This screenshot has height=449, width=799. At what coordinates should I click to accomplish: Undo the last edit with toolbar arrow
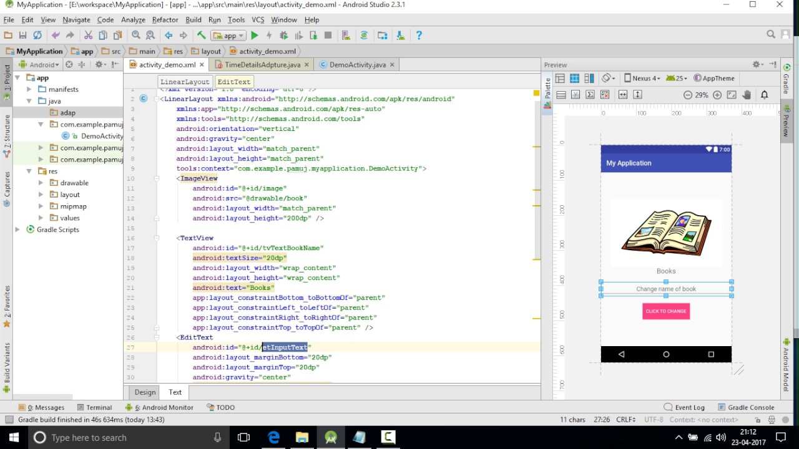coord(56,36)
